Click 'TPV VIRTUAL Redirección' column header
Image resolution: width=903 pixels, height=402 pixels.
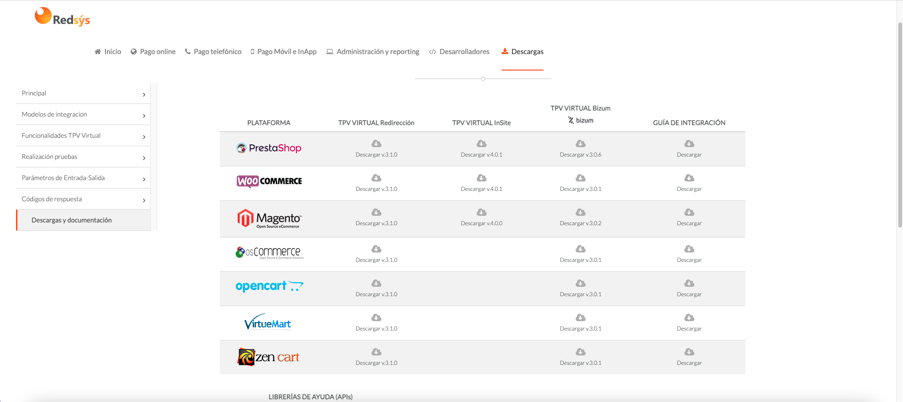[376, 123]
